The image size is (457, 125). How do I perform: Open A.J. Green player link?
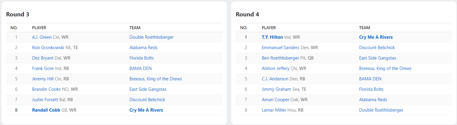[x=42, y=37]
